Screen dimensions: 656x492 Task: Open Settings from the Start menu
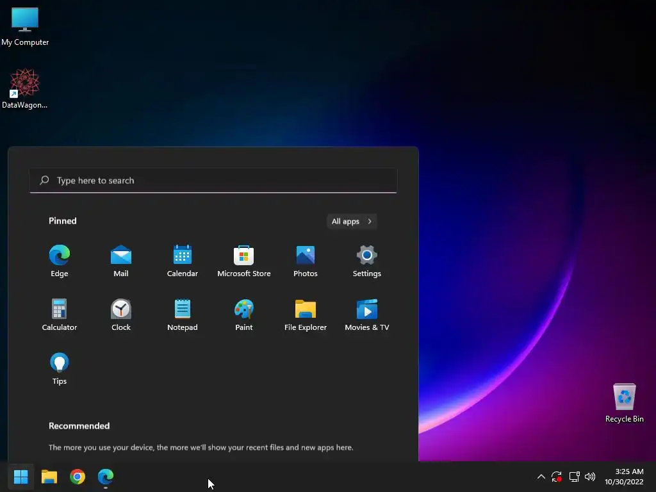367,261
